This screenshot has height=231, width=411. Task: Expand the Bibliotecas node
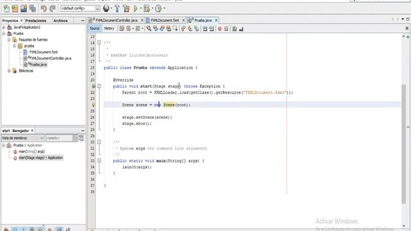(9, 71)
